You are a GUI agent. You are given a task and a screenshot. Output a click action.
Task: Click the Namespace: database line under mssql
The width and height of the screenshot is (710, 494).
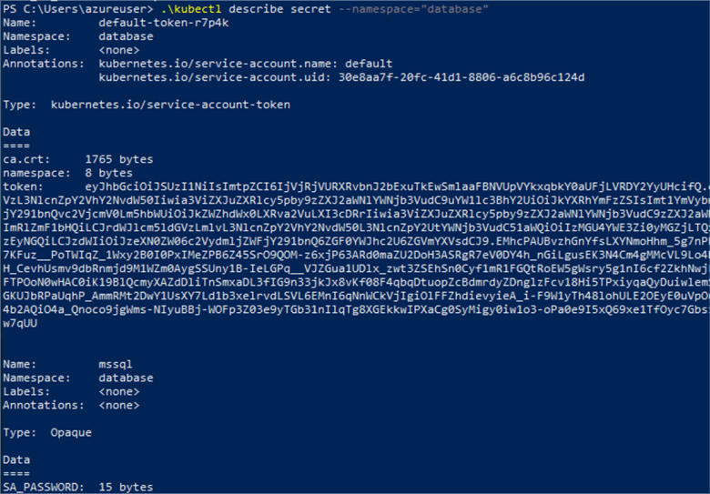point(77,378)
